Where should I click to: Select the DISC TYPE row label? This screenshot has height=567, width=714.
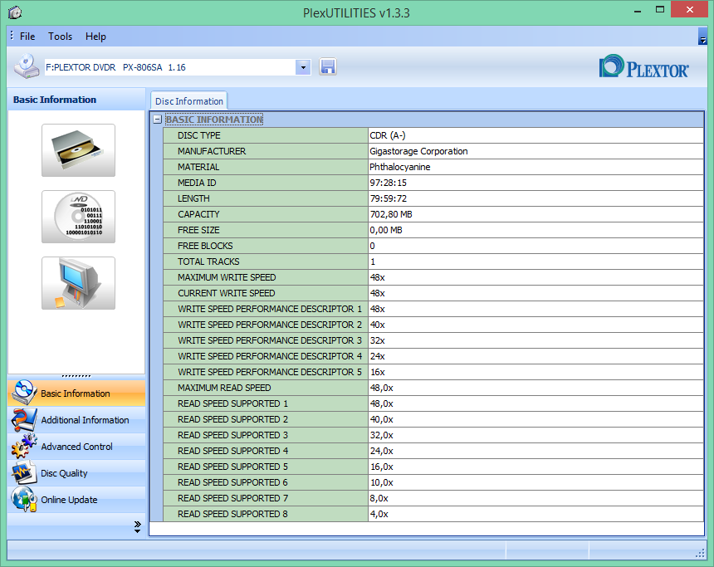199,135
